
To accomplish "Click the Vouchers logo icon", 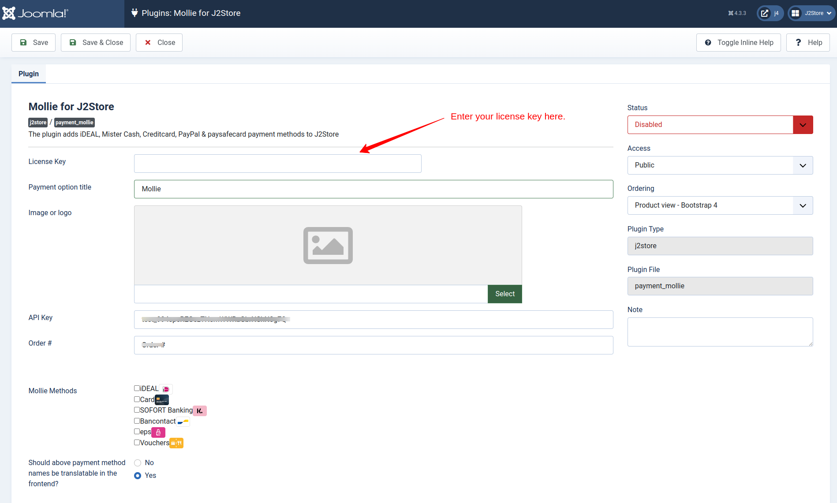I will coord(176,443).
